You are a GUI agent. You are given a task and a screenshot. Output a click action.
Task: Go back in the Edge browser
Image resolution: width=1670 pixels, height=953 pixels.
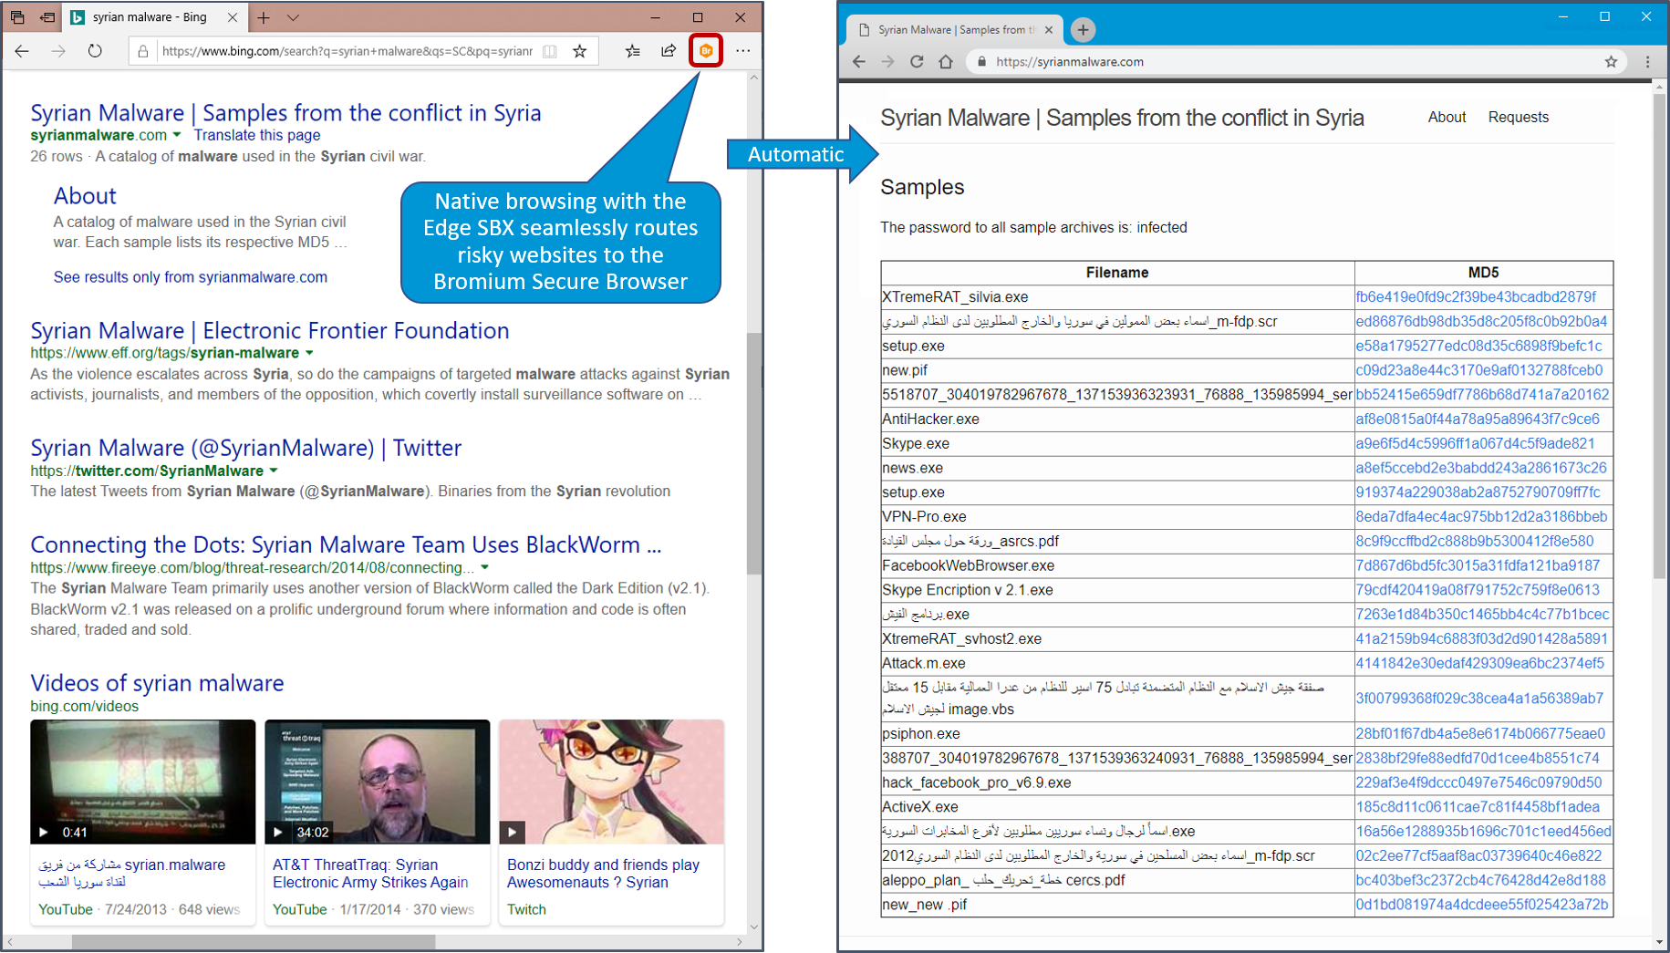click(x=23, y=51)
